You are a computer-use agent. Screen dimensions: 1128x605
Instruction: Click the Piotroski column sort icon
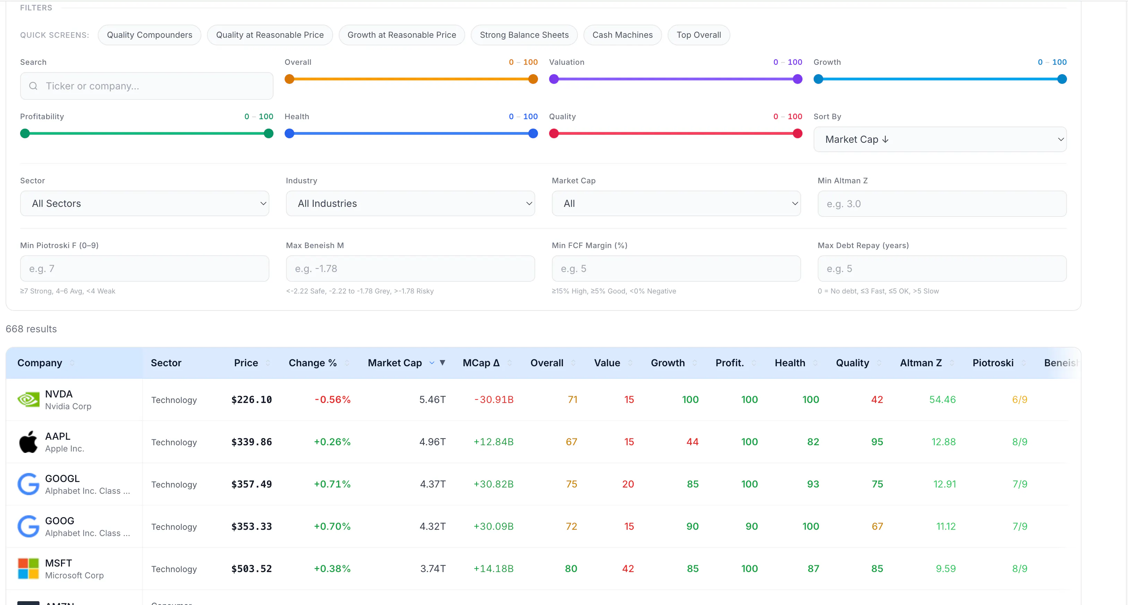tap(1024, 362)
